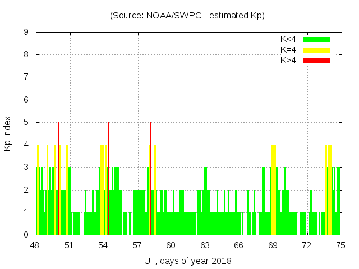Click the 'K<4' legend text
This screenshot has height=269, width=359.
288,39
